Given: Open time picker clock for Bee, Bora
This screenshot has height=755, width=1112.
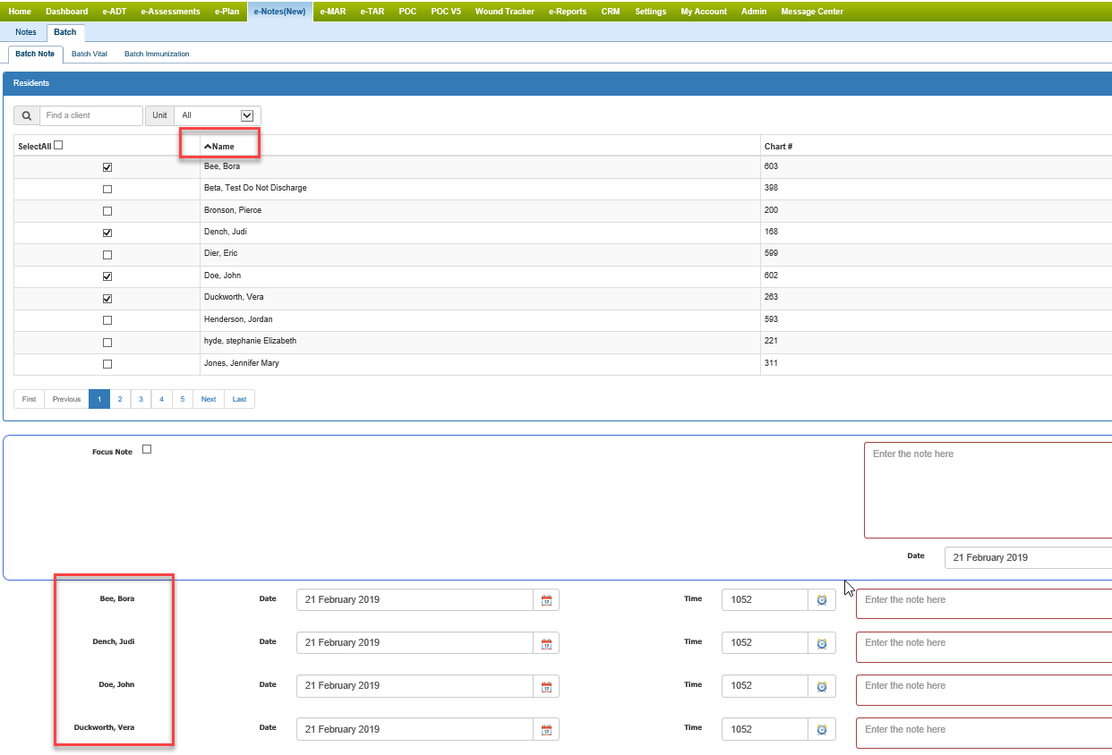Looking at the screenshot, I should pyautogui.click(x=822, y=600).
